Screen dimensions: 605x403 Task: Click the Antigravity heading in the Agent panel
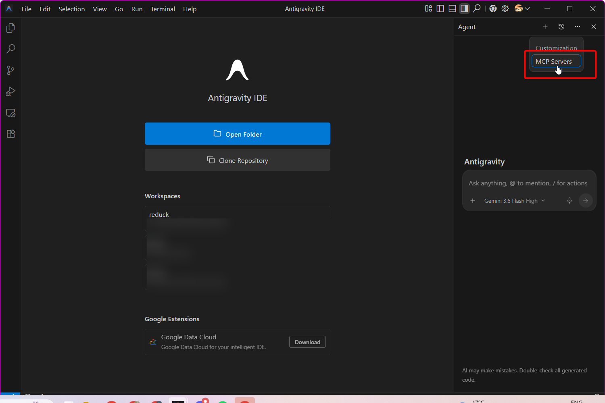pyautogui.click(x=484, y=162)
